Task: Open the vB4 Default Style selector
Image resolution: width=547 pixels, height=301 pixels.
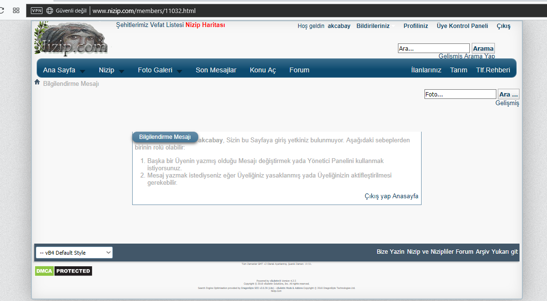Action: (74, 252)
